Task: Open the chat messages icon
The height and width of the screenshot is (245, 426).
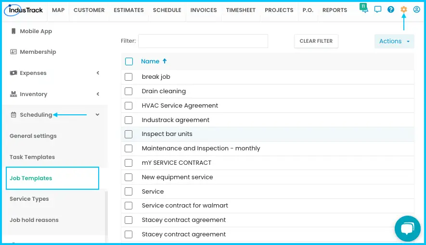Action: tap(378, 10)
